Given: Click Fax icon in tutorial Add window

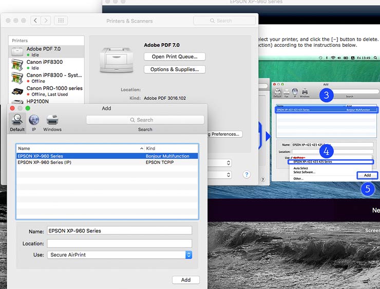Looking at the screenshot, I should pyautogui.click(x=287, y=93).
